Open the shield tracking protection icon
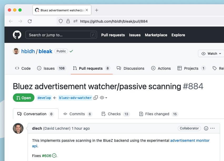This screenshot has width=224, height=161. pos(61,21)
